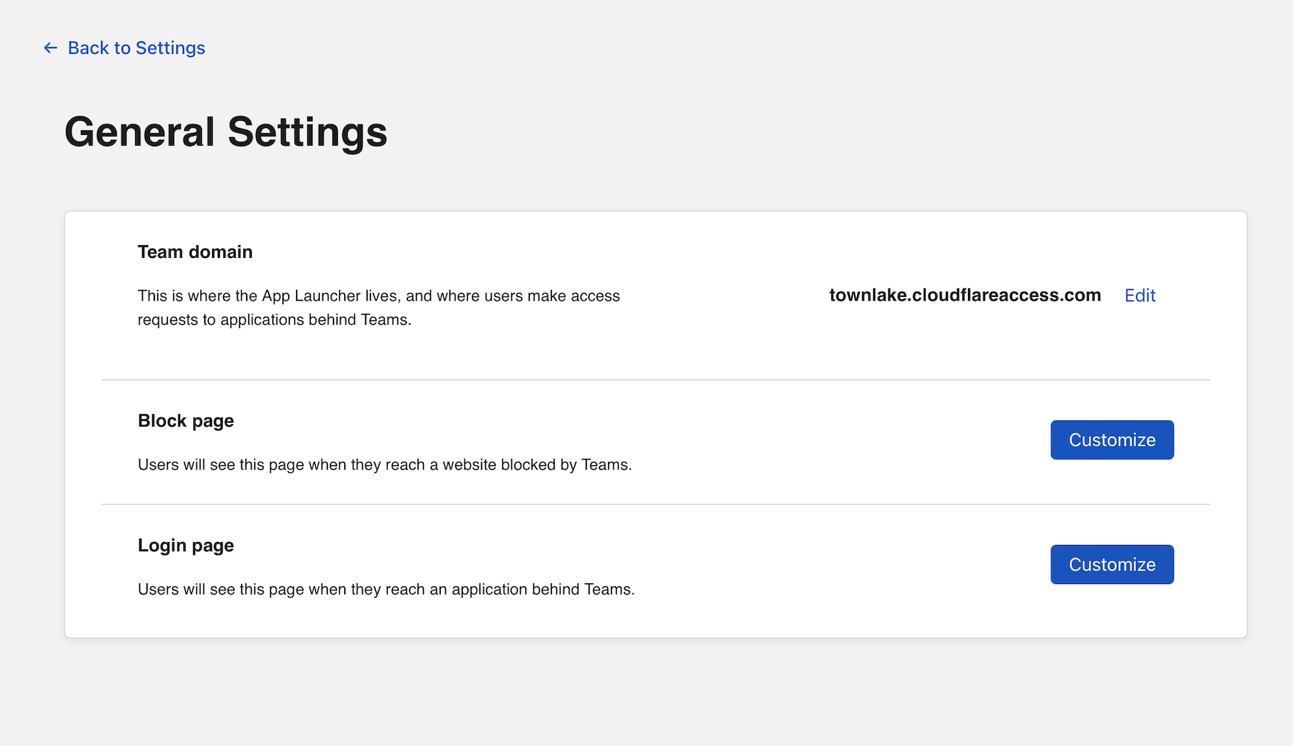
Task: Click the Team domain description text
Action: [379, 308]
